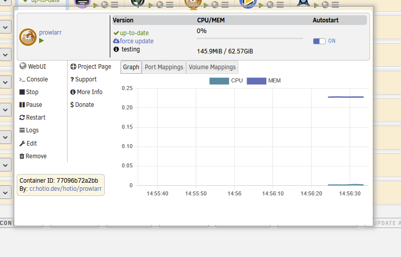Screen dimensions: 401x257
Task: View the container Logs
Action: (29, 130)
